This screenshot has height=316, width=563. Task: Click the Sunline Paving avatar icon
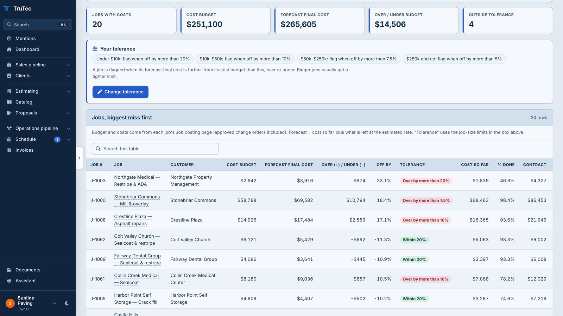pyautogui.click(x=10, y=303)
